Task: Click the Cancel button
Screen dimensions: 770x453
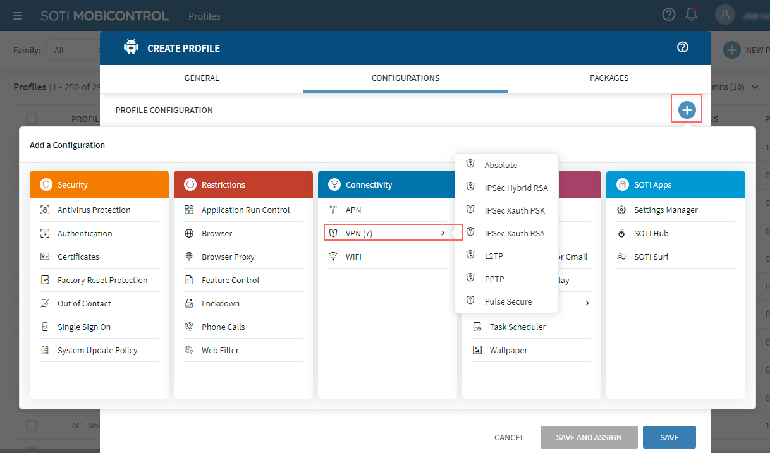Action: coord(510,437)
